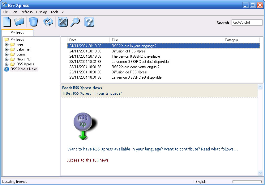Image resolution: width=265 pixels, height=185 pixels.
Task: Click the Labo .net folder icon
Action: (x=12, y=49)
